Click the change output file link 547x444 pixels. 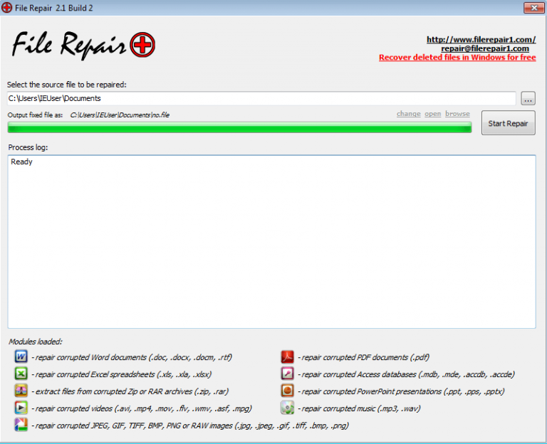(x=408, y=114)
